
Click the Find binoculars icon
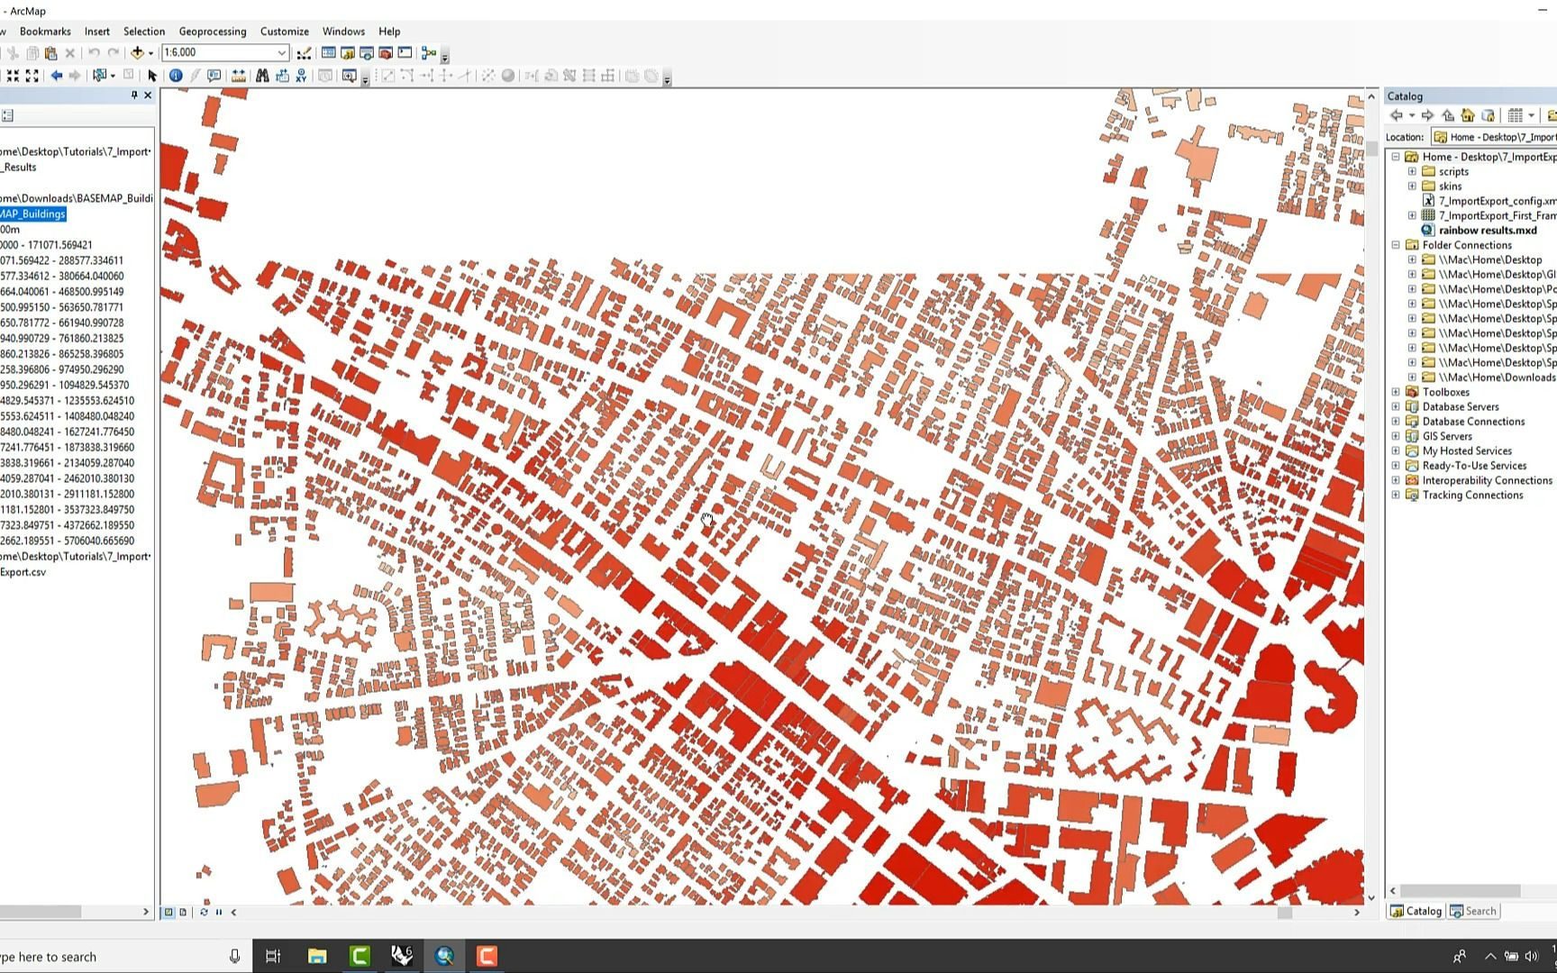[262, 76]
